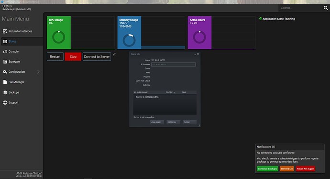Click the Backups icon
Screen dimensions: 330x179
(5, 92)
